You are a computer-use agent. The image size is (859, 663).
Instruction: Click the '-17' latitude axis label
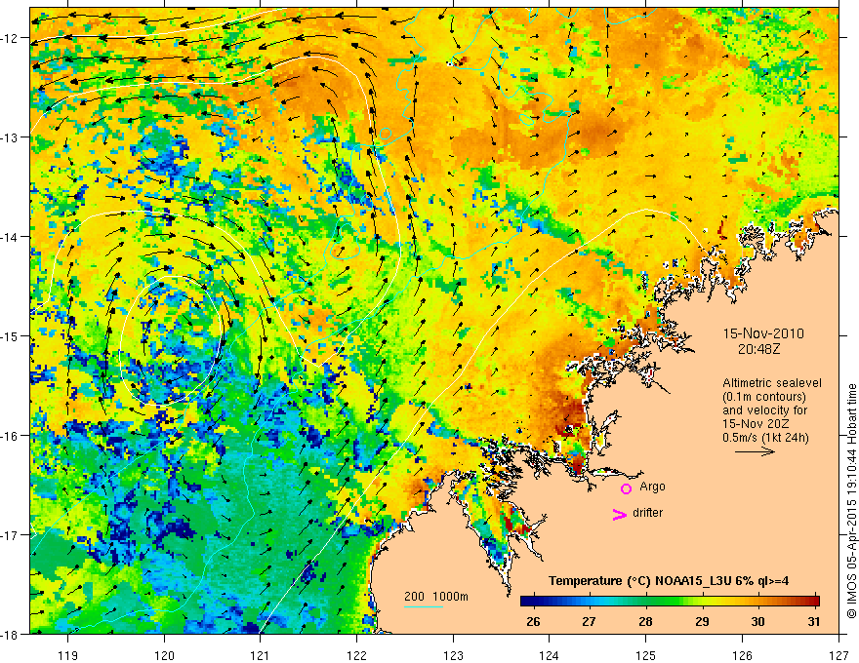tap(11, 535)
